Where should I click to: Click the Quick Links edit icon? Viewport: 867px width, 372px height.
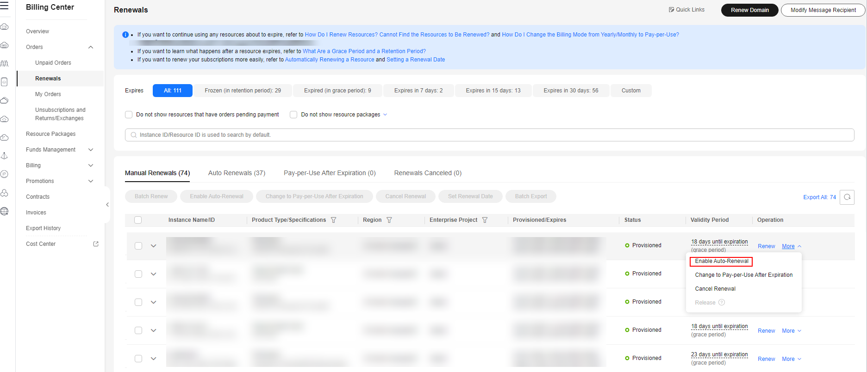(x=672, y=10)
